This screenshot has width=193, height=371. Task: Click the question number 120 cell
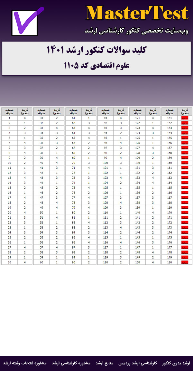coord(106,262)
